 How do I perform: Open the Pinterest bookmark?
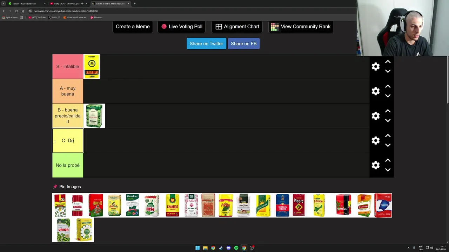(96, 17)
